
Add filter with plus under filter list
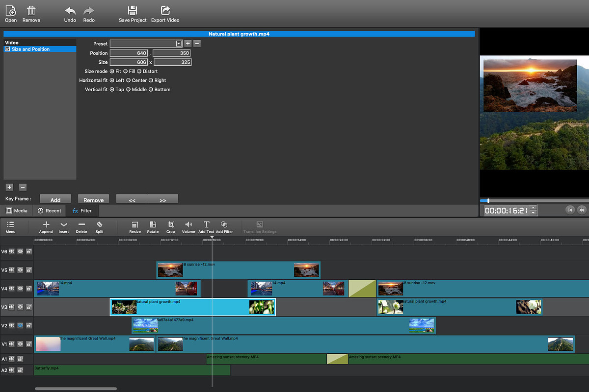click(9, 187)
